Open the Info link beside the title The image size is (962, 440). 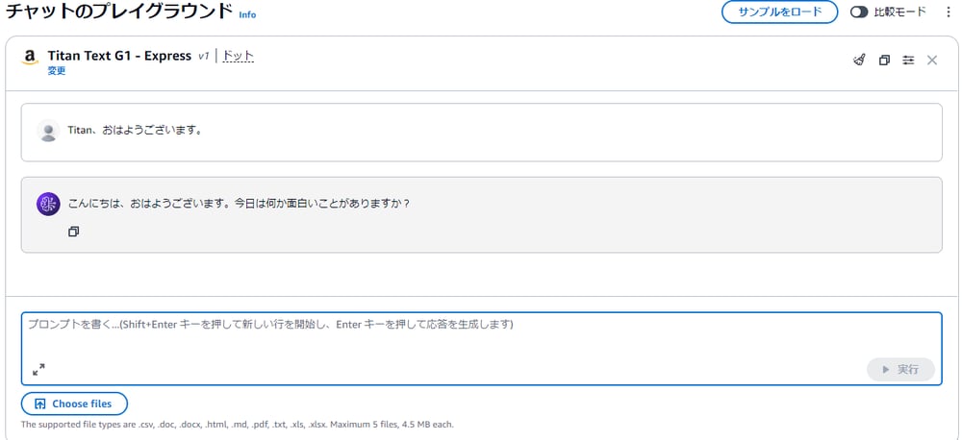(247, 14)
